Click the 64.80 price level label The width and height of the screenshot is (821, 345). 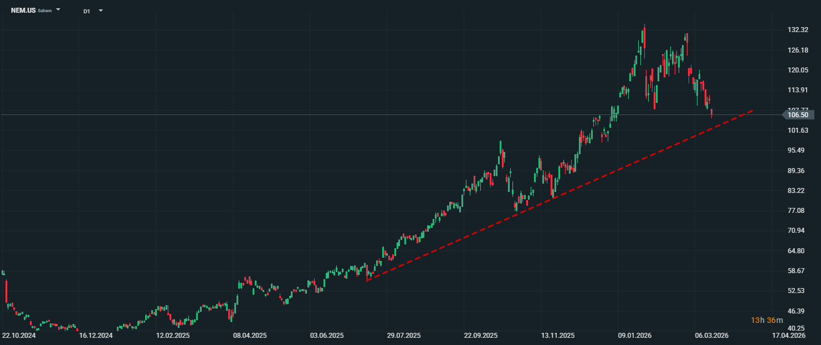point(798,251)
